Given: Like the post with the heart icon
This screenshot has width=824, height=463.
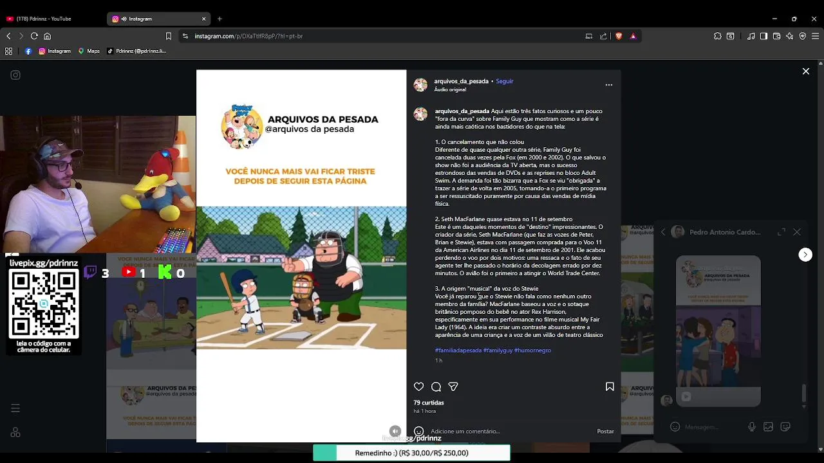Looking at the screenshot, I should [419, 386].
